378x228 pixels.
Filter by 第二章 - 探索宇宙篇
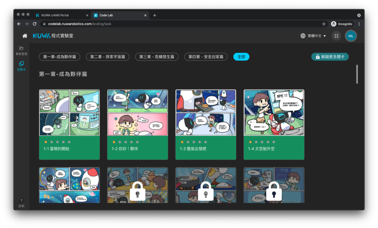click(107, 57)
